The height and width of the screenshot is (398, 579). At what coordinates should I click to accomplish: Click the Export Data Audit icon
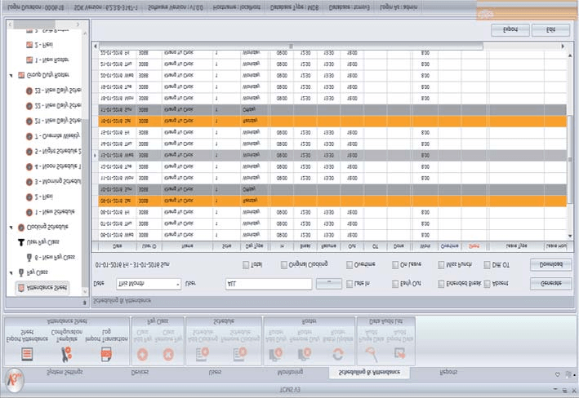pyautogui.click(x=400, y=353)
